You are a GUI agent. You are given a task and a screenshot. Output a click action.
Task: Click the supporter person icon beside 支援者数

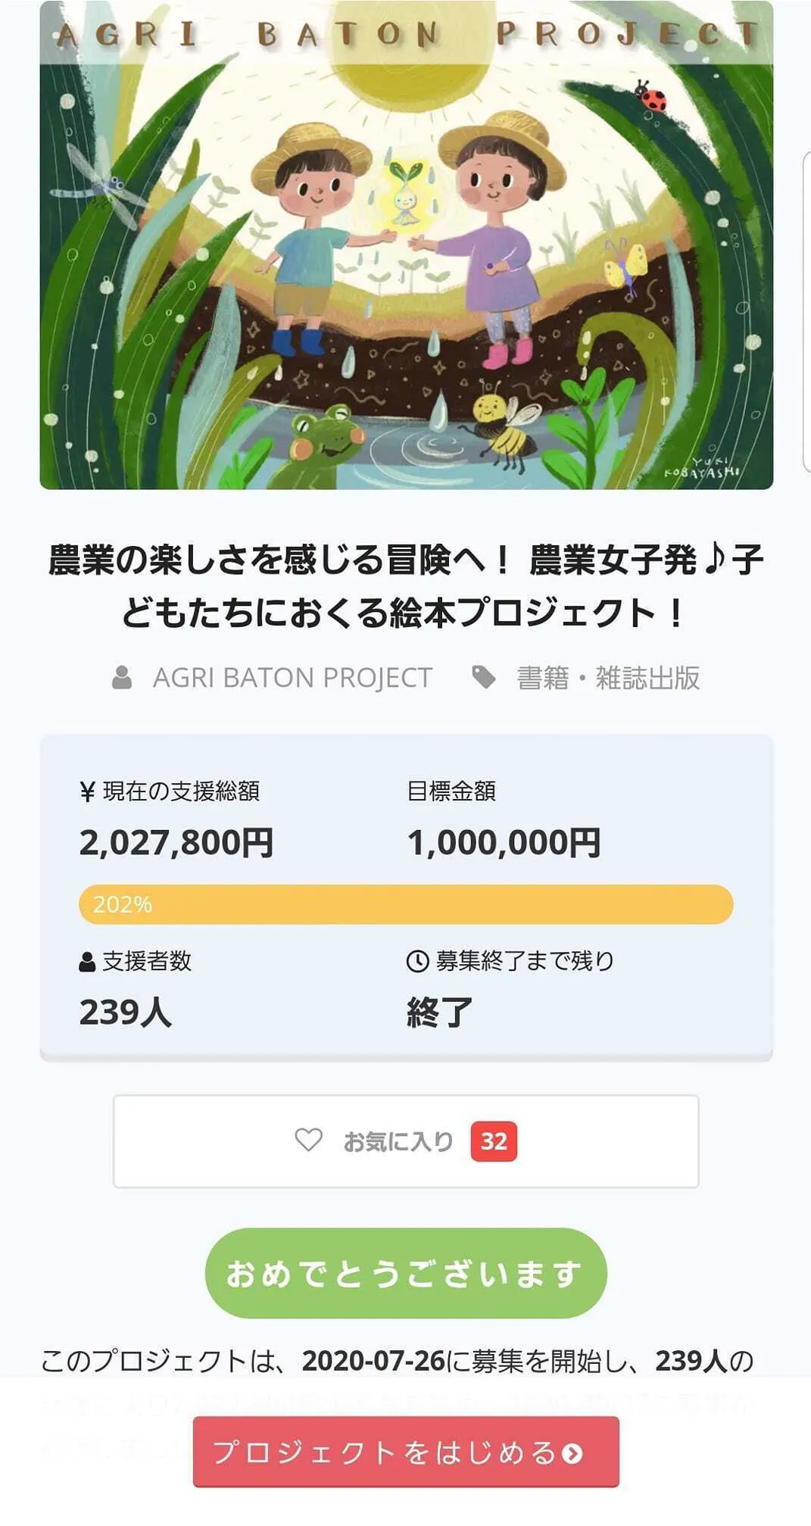point(88,962)
